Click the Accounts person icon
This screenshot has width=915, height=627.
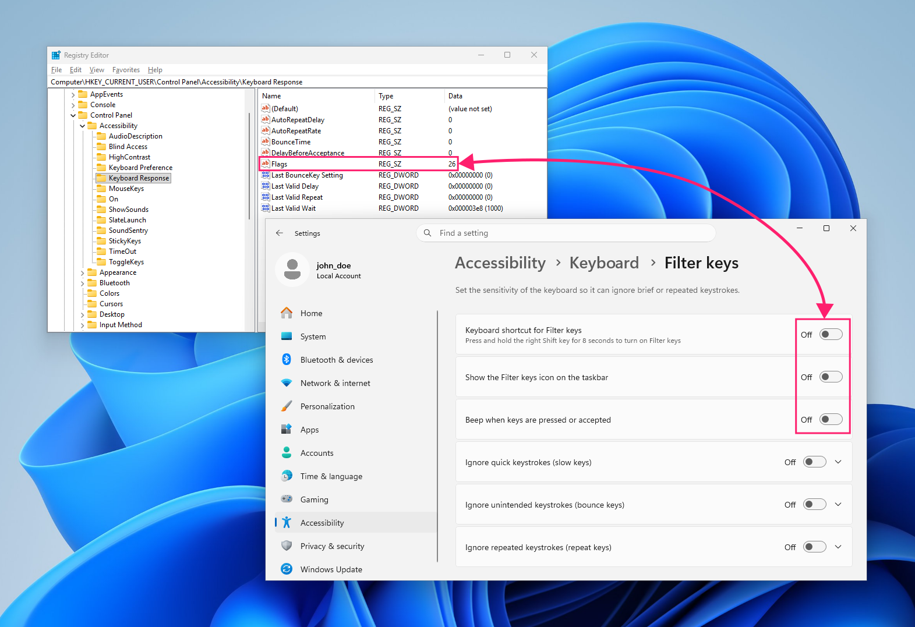287,453
